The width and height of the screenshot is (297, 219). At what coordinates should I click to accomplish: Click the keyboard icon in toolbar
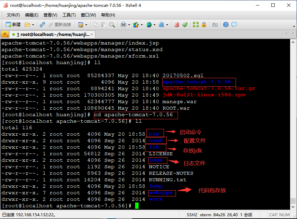(215, 25)
